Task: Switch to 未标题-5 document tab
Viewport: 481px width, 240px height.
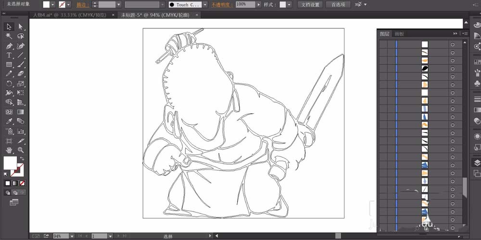Action: pyautogui.click(x=155, y=15)
